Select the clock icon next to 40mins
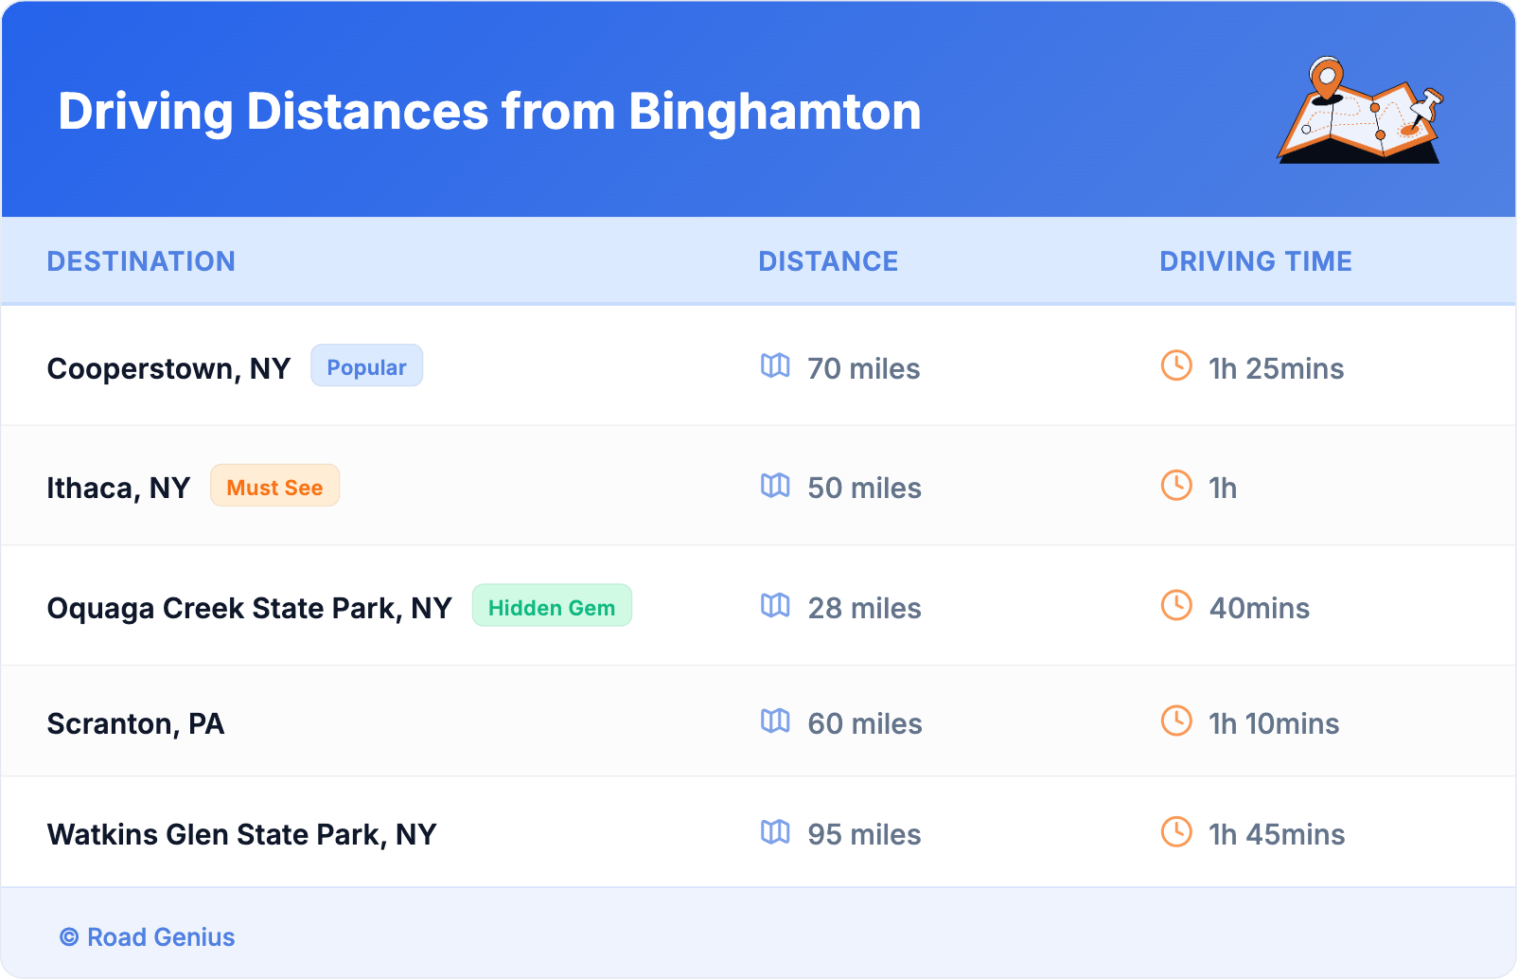 click(1176, 605)
